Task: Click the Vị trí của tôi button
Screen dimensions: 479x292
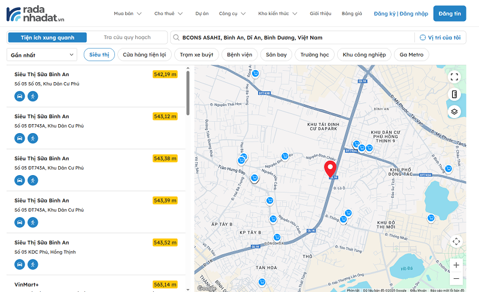Action: tap(441, 37)
